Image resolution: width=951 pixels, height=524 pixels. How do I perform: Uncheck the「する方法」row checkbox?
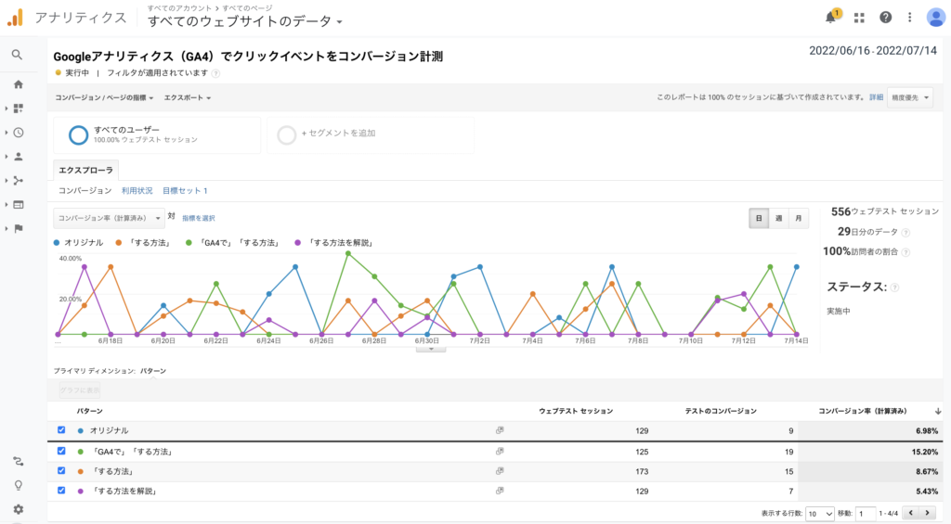coord(61,471)
